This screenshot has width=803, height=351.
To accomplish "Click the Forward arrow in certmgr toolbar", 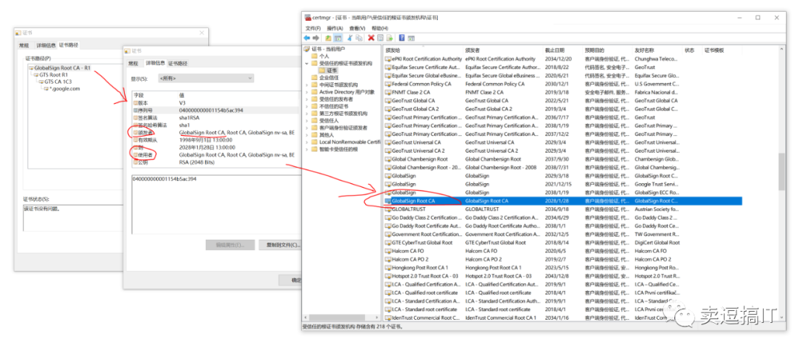I will pos(316,38).
